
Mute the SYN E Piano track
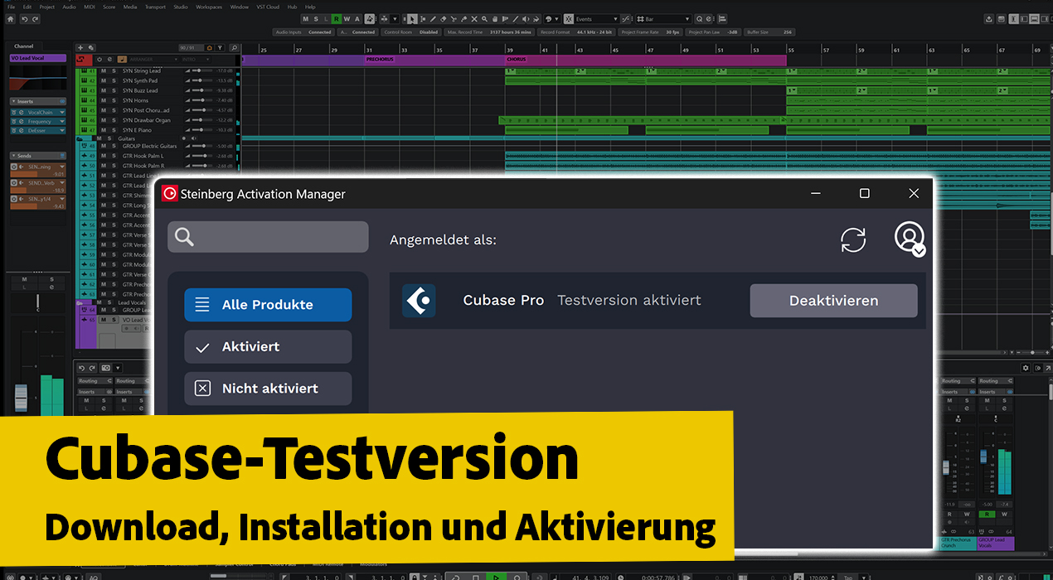click(x=104, y=130)
